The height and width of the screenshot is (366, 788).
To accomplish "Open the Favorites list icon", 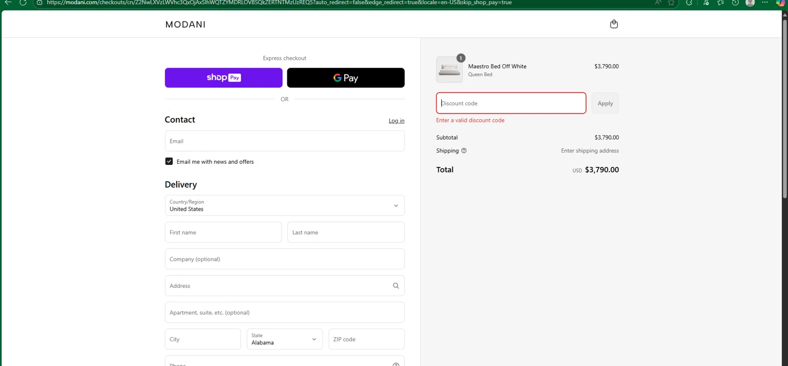I will [x=720, y=3].
